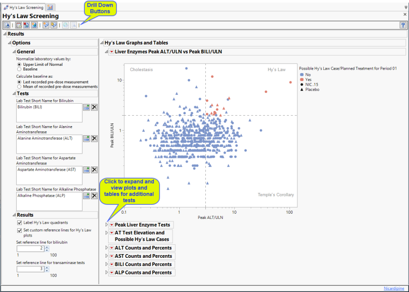Click the remove X icon beside the Bilirubin (BILI) box

click(95, 107)
